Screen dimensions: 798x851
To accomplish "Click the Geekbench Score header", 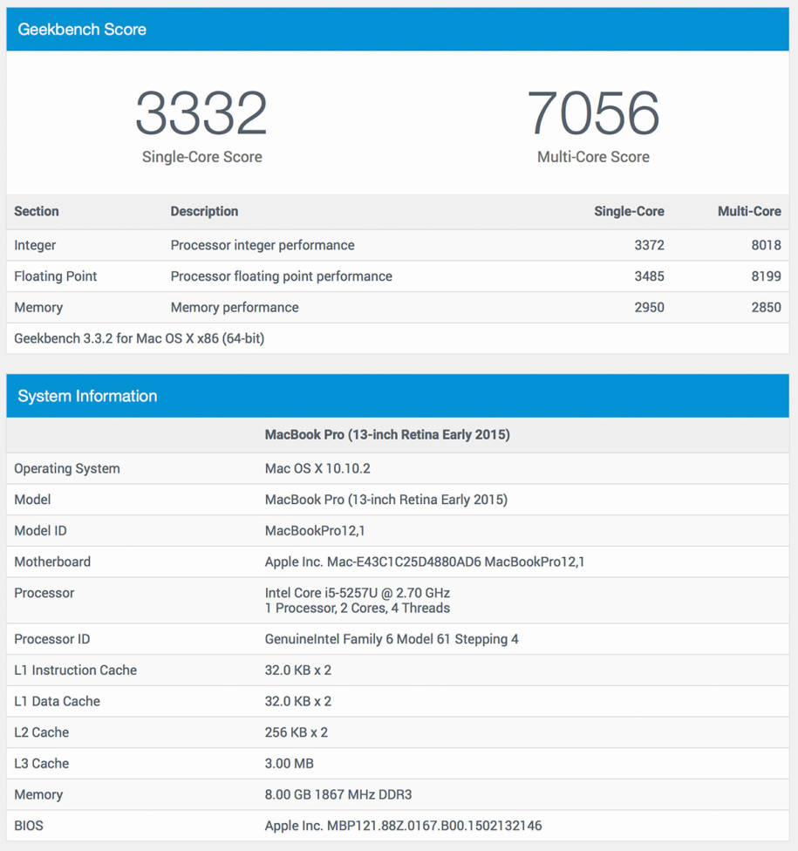I will 82,30.
